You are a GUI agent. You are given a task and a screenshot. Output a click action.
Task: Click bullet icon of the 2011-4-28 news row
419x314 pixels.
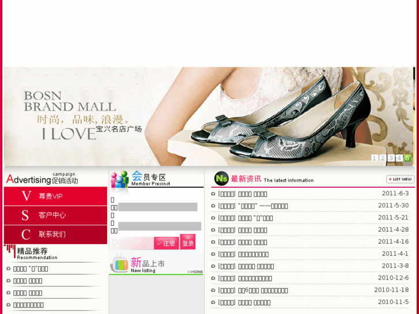(x=213, y=230)
